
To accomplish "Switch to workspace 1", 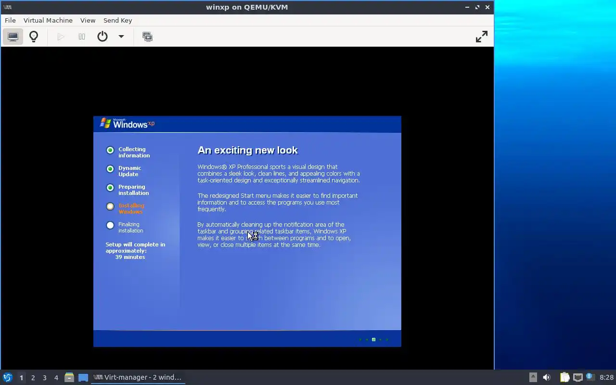I will pyautogui.click(x=21, y=378).
